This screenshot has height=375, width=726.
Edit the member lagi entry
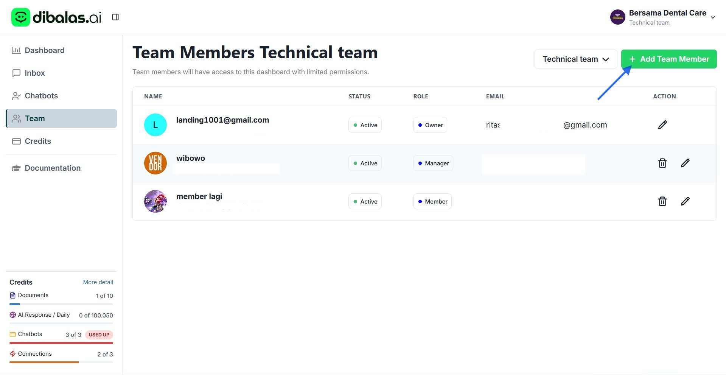(x=685, y=201)
